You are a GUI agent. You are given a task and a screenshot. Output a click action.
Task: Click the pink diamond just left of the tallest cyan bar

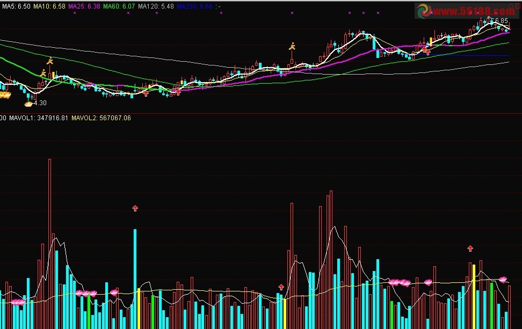(114, 293)
